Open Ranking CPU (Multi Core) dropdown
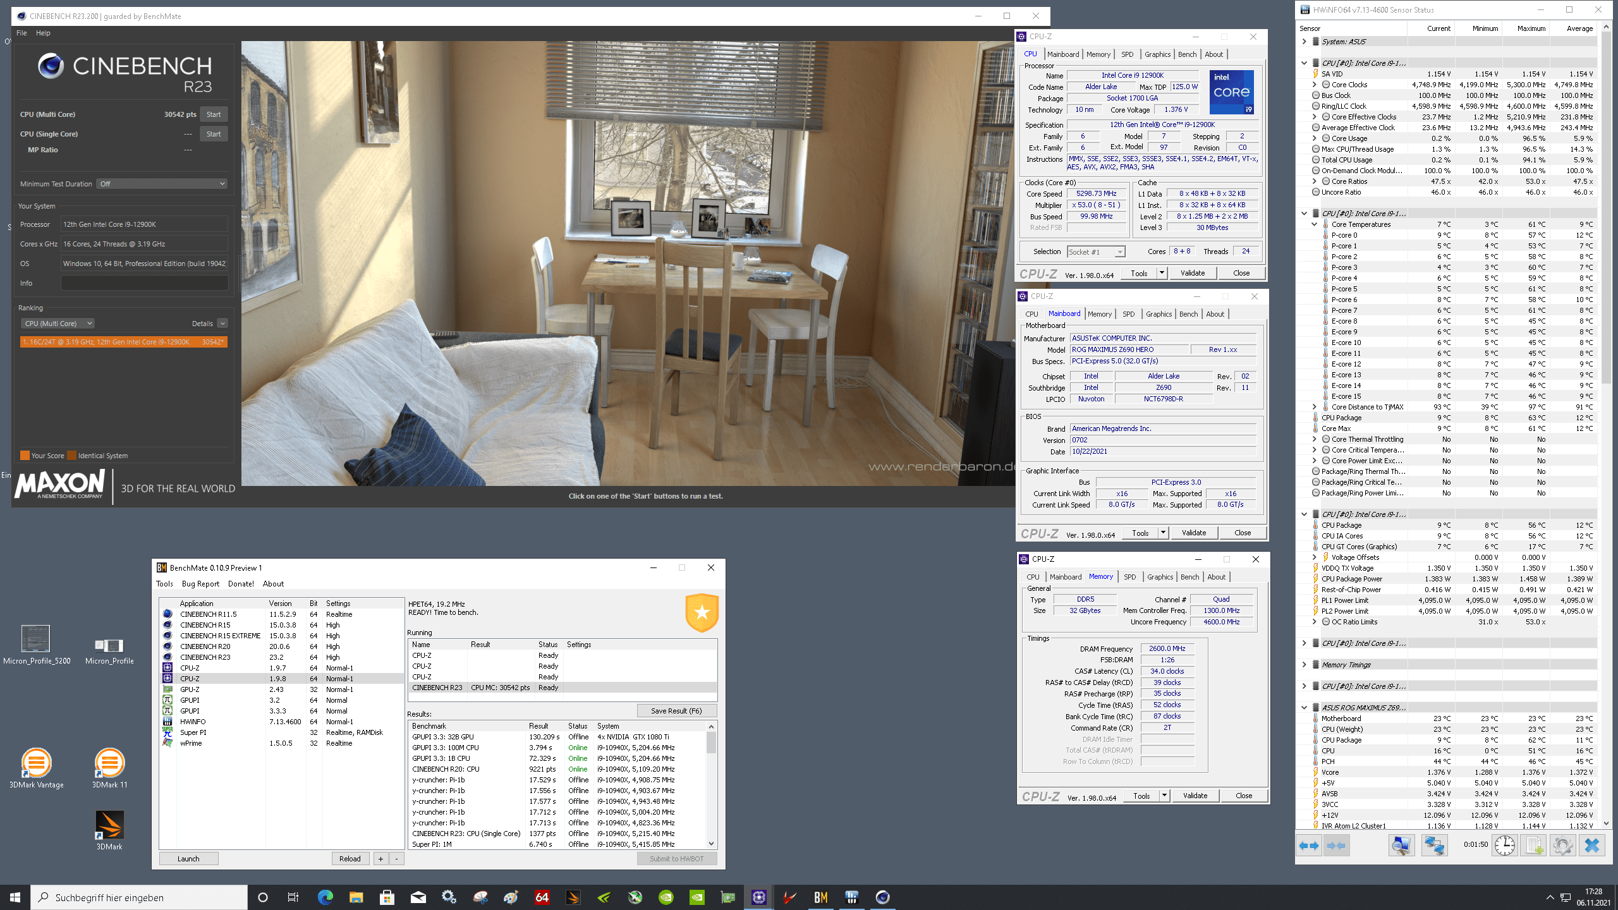Viewport: 1618px width, 910px height. coord(57,324)
